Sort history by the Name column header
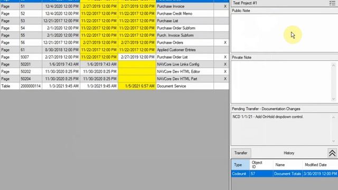This screenshot has height=190, width=338. (x=288, y=165)
